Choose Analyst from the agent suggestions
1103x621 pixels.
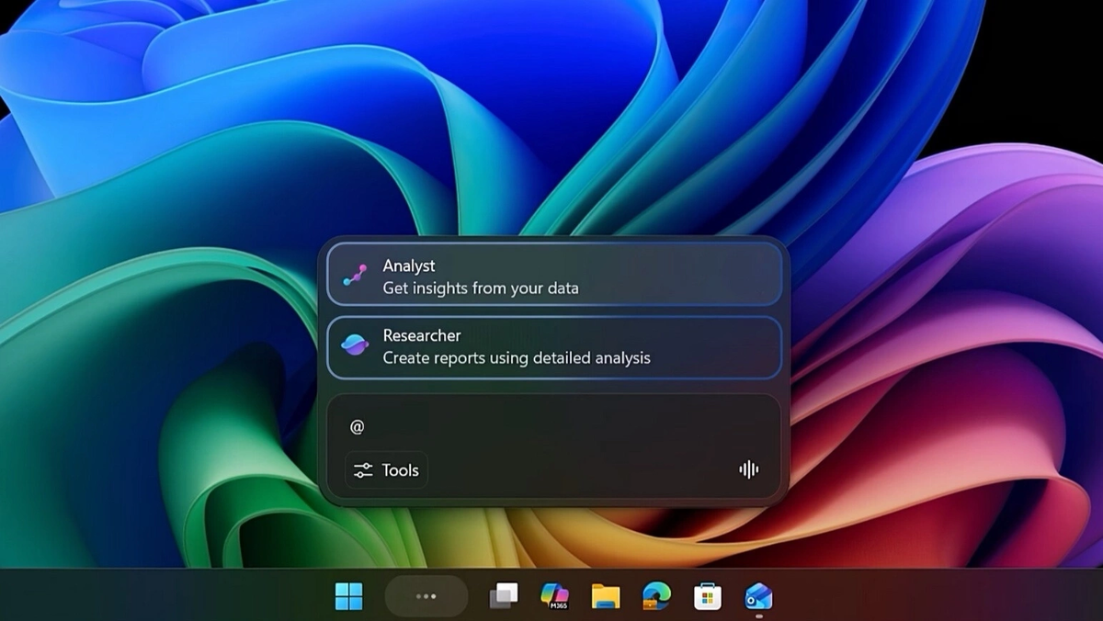[x=551, y=275]
